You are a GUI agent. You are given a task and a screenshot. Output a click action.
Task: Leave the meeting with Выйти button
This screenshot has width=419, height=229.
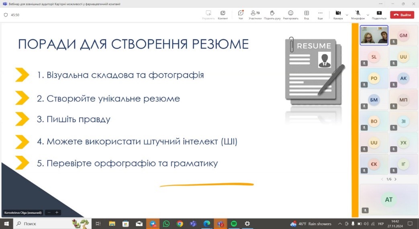402,15
